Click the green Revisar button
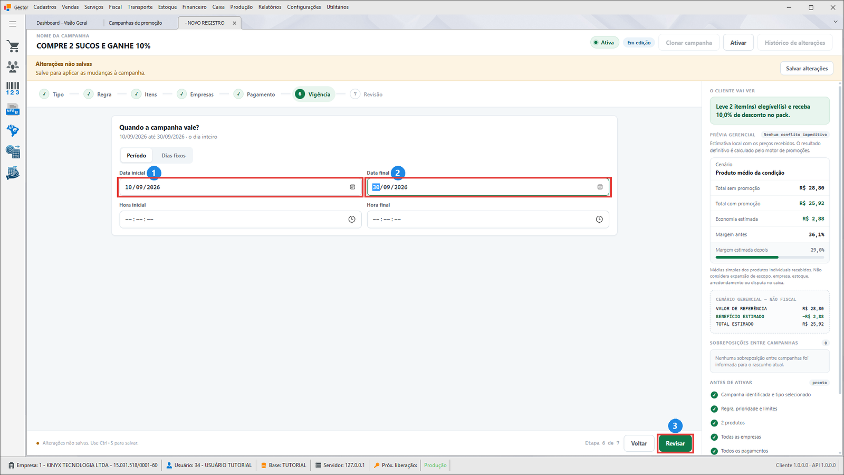The height and width of the screenshot is (475, 844). click(x=675, y=443)
